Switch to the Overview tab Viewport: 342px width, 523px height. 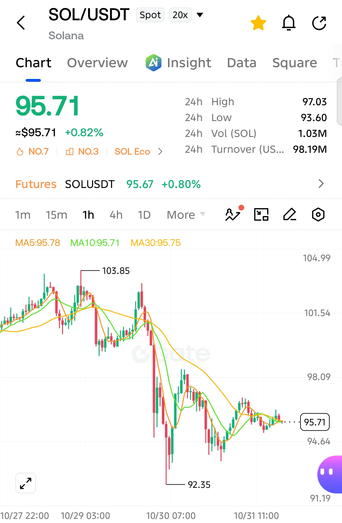pyautogui.click(x=98, y=63)
